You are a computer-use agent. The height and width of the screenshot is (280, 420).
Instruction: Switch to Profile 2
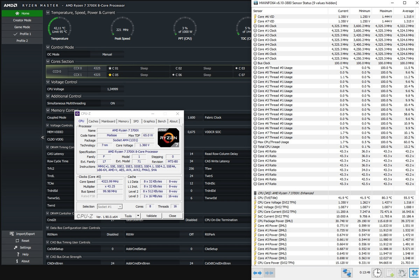(x=22, y=41)
